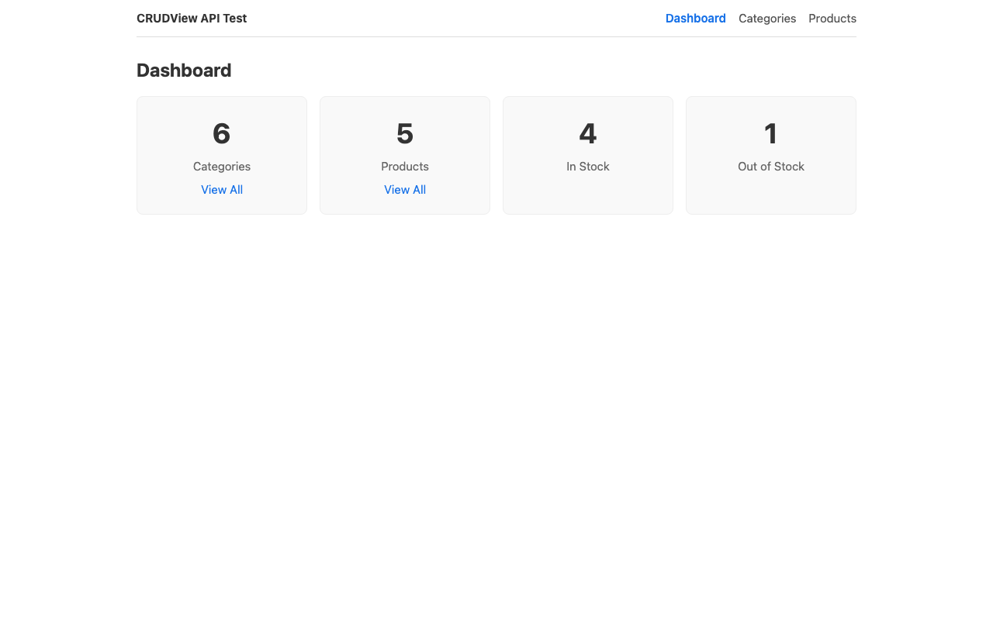Click the Products label in the second card
This screenshot has width=993, height=620.
[x=405, y=167]
